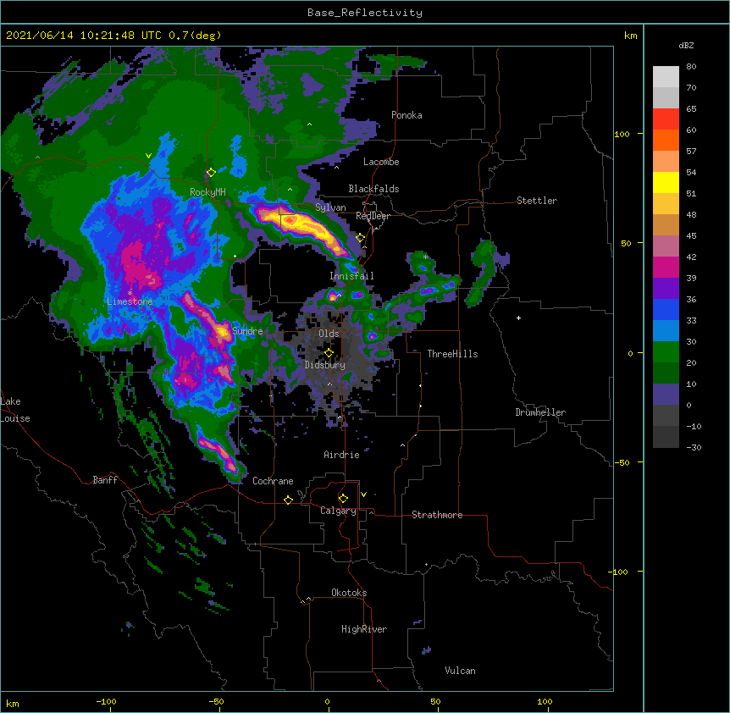Select the Cochrane label
730x713 pixels.
coord(273,481)
